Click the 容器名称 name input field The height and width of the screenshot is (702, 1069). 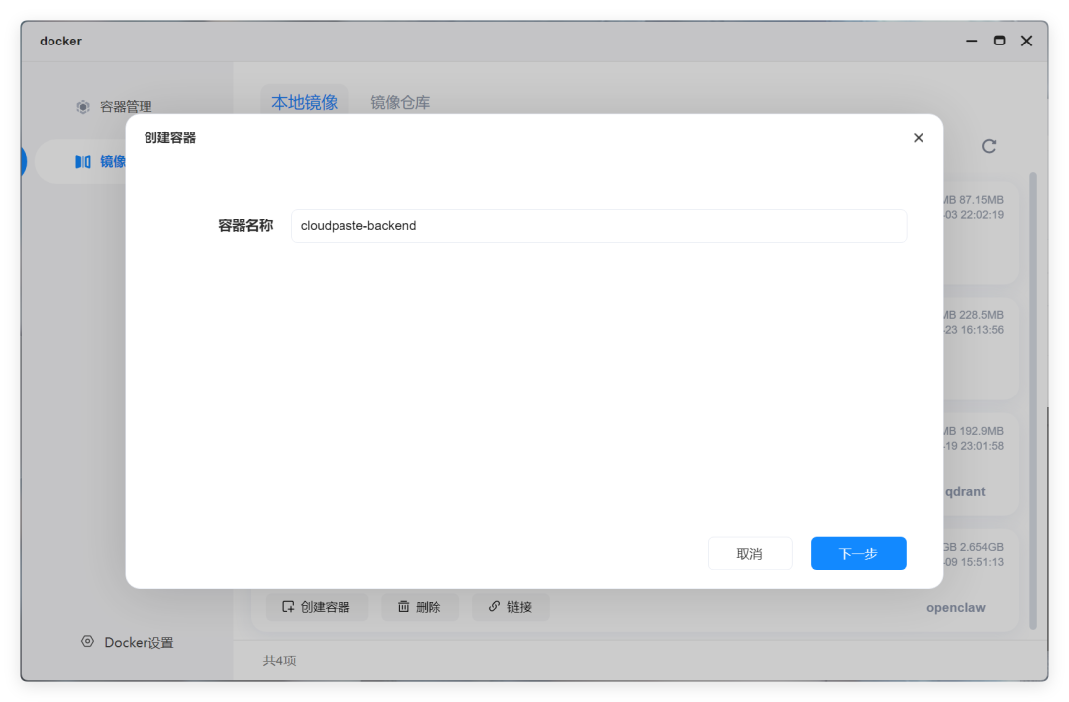598,225
